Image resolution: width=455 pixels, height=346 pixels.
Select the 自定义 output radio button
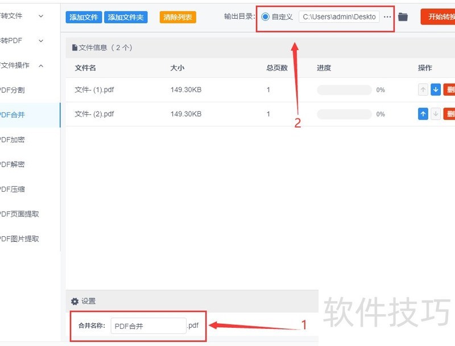[x=265, y=17]
